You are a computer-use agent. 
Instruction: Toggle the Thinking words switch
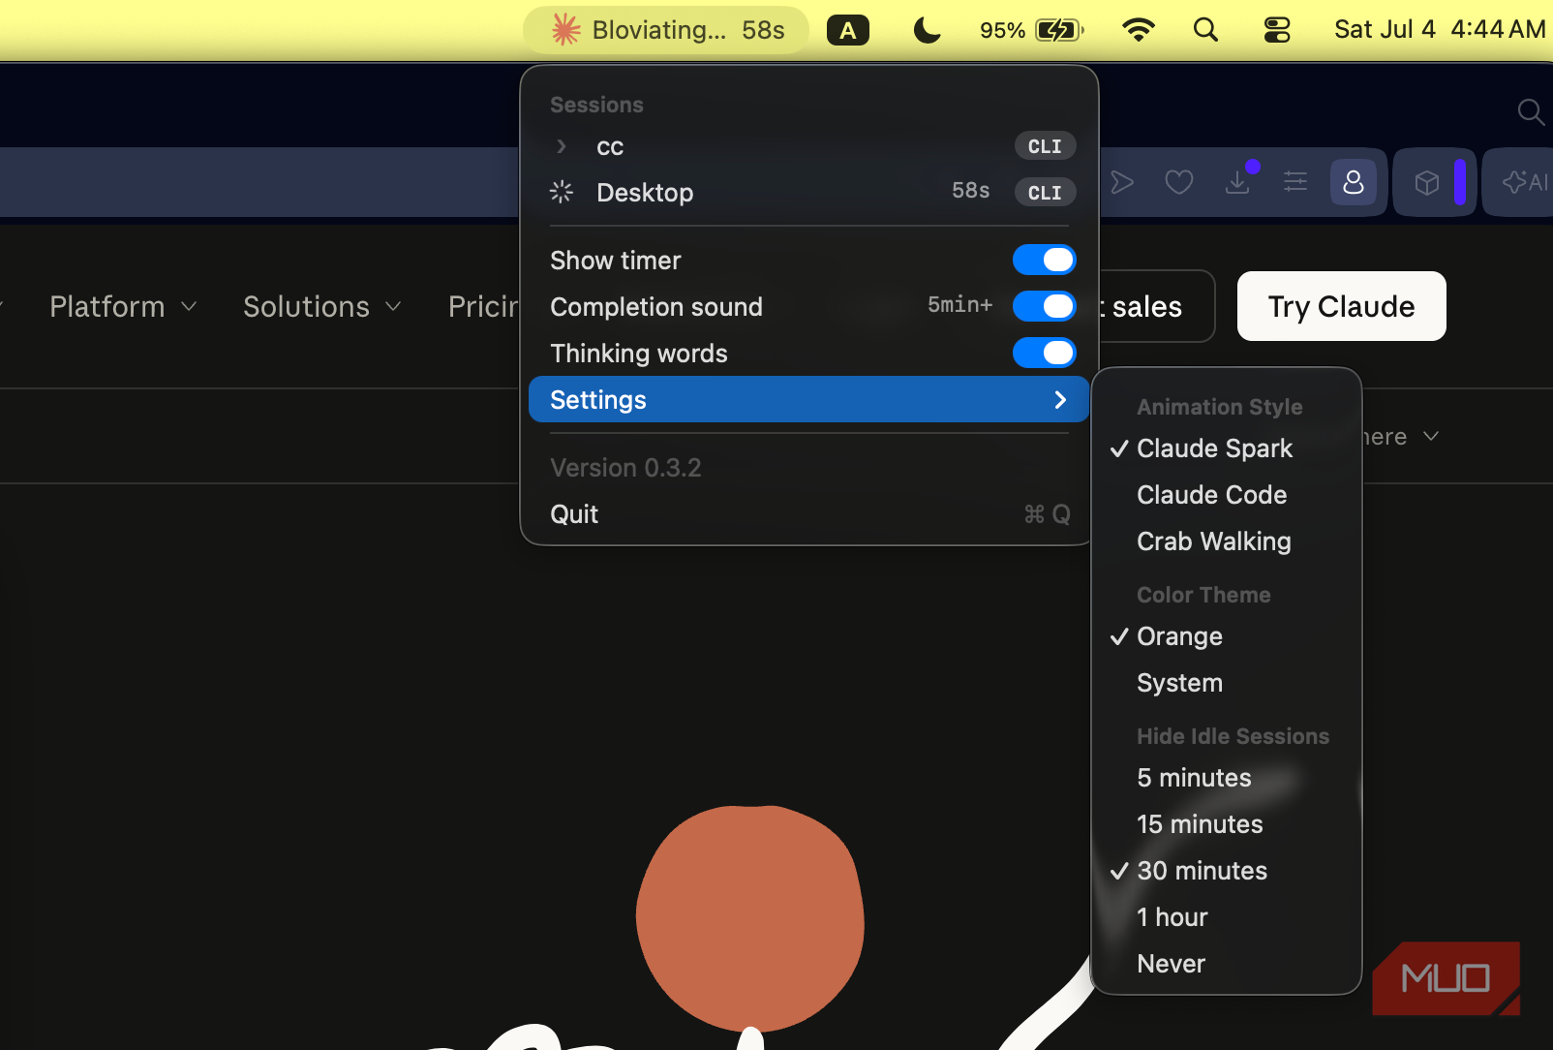tap(1045, 353)
